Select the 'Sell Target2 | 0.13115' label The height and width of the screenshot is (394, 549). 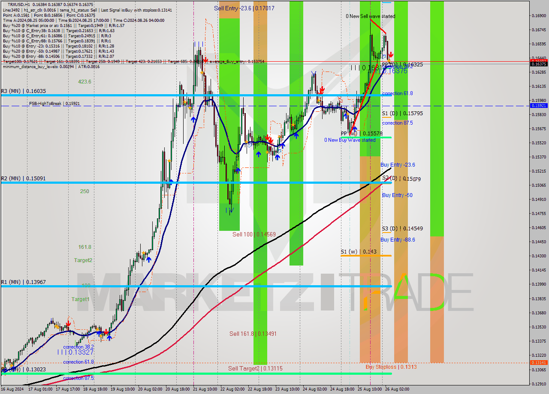tap(255, 368)
